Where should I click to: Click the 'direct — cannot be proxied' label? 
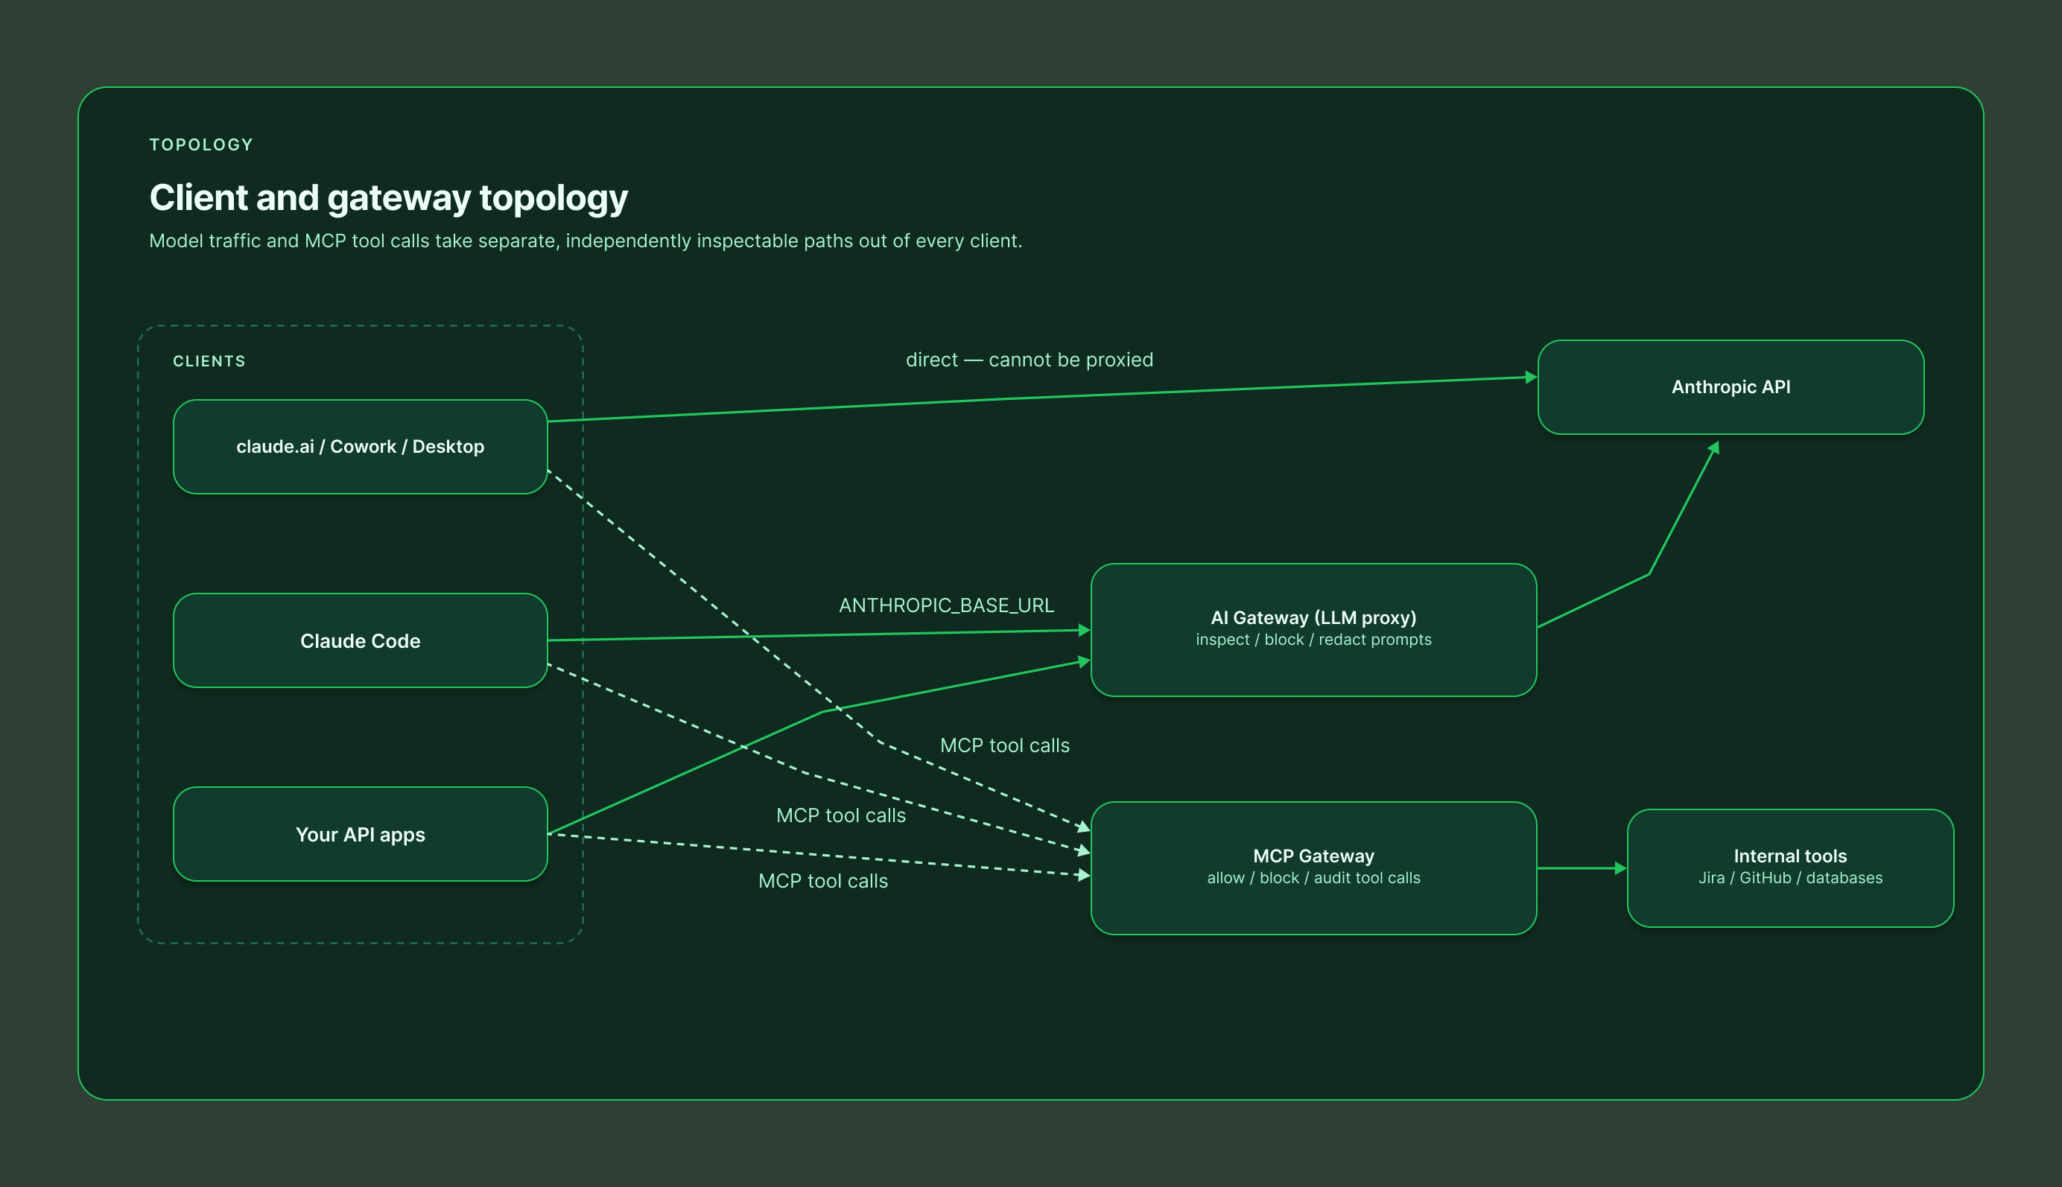(1029, 360)
